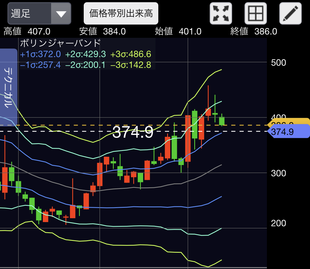Click the 始値 401.0 readout

[x=178, y=31]
